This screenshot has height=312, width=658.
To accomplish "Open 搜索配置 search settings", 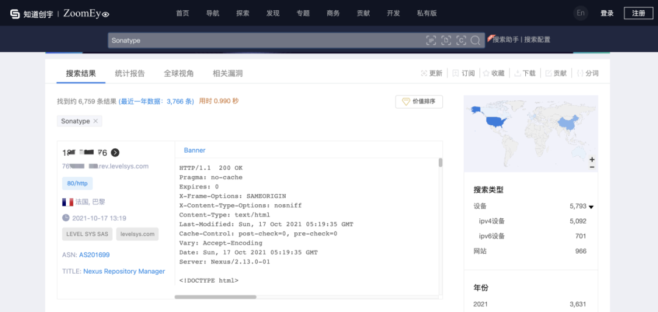I will [537, 40].
